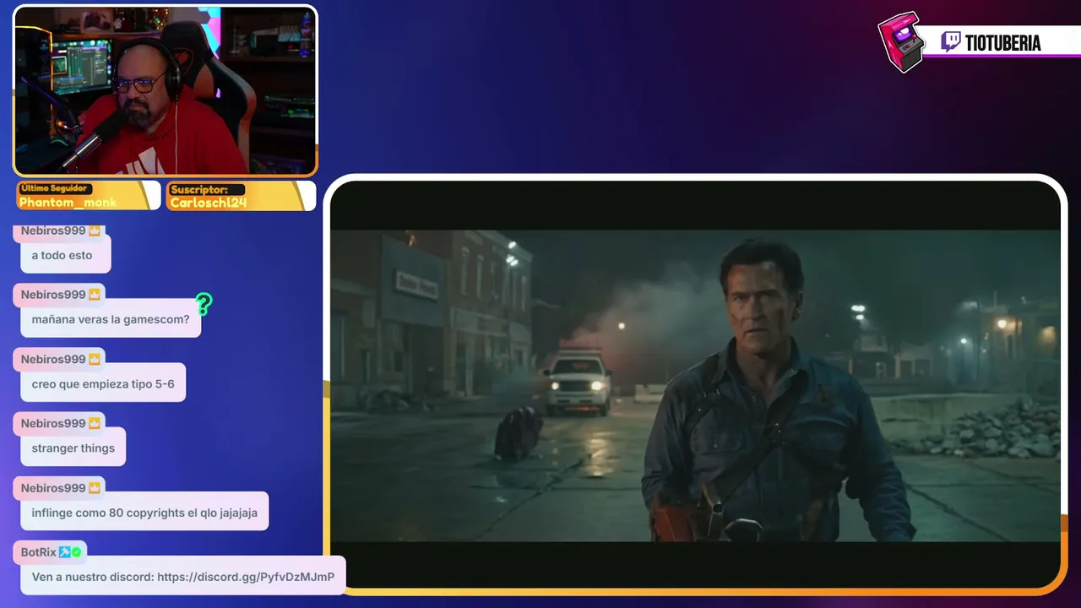Click the crown badge above 'stranger things'
The width and height of the screenshot is (1081, 608).
click(x=95, y=423)
